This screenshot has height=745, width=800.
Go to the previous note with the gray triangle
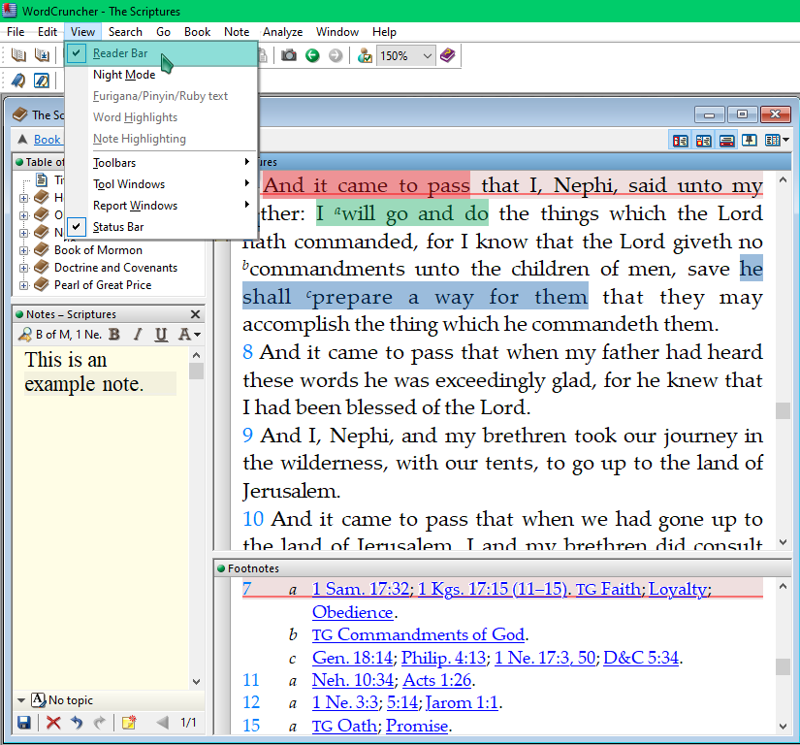[162, 723]
